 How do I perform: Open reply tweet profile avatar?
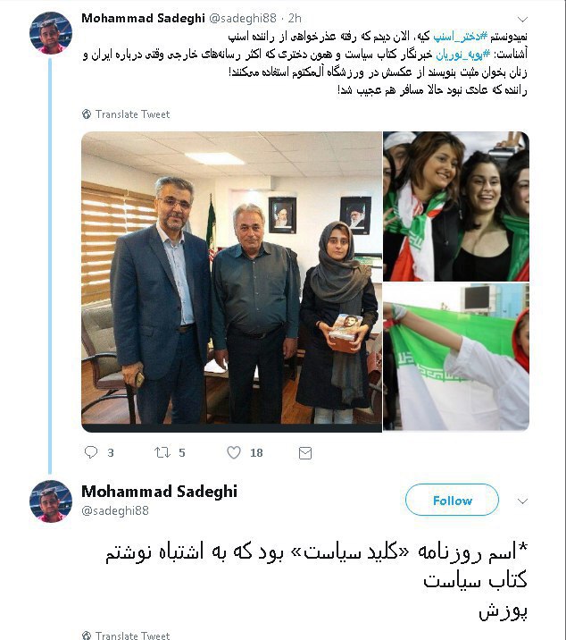tap(51, 501)
